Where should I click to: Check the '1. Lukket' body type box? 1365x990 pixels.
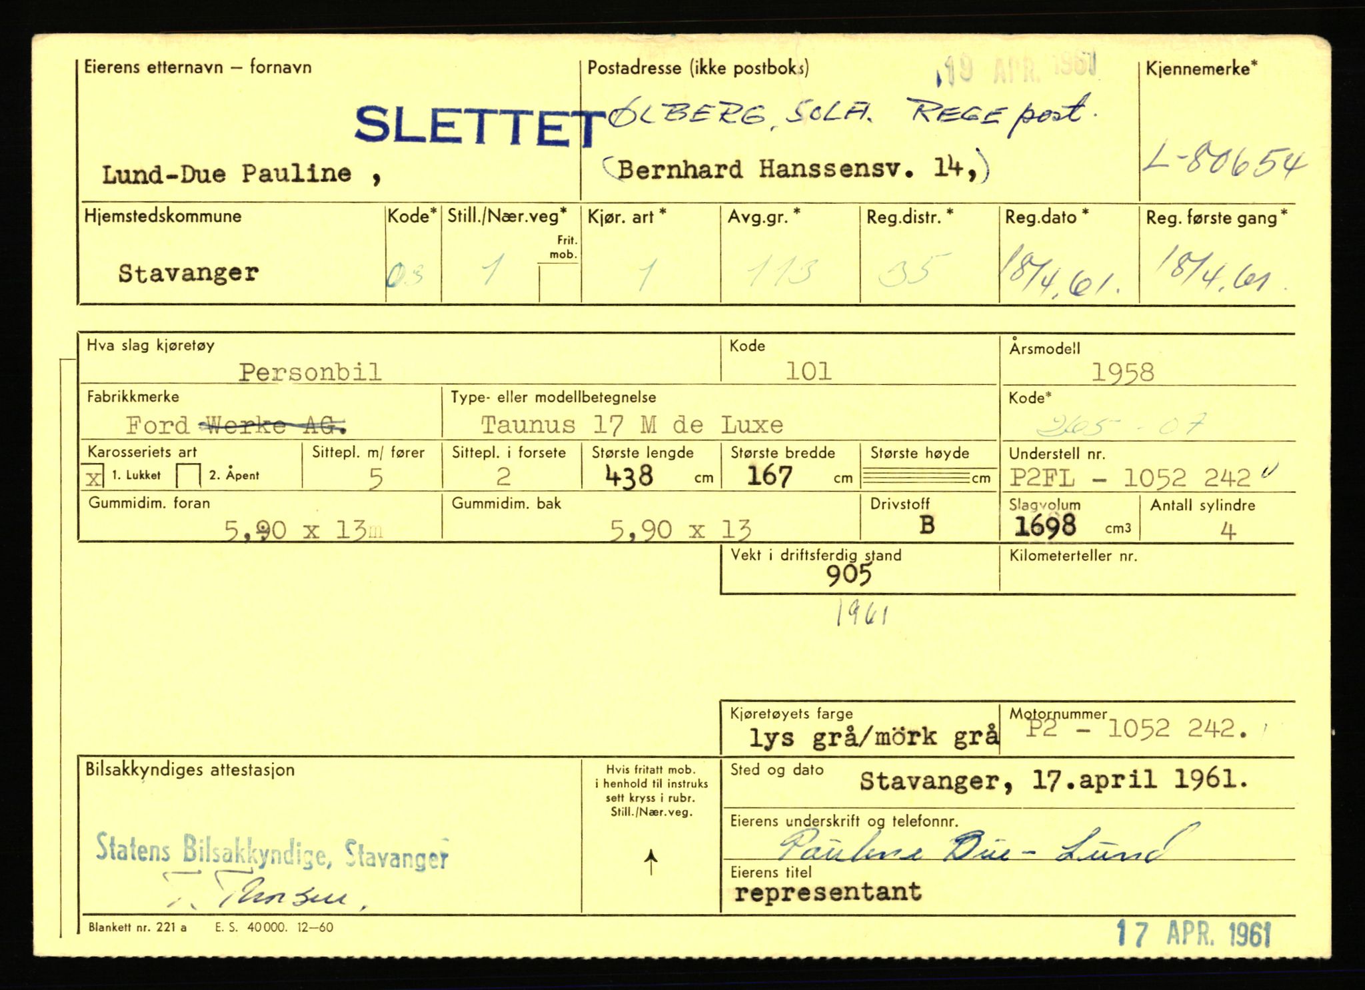[x=95, y=476]
